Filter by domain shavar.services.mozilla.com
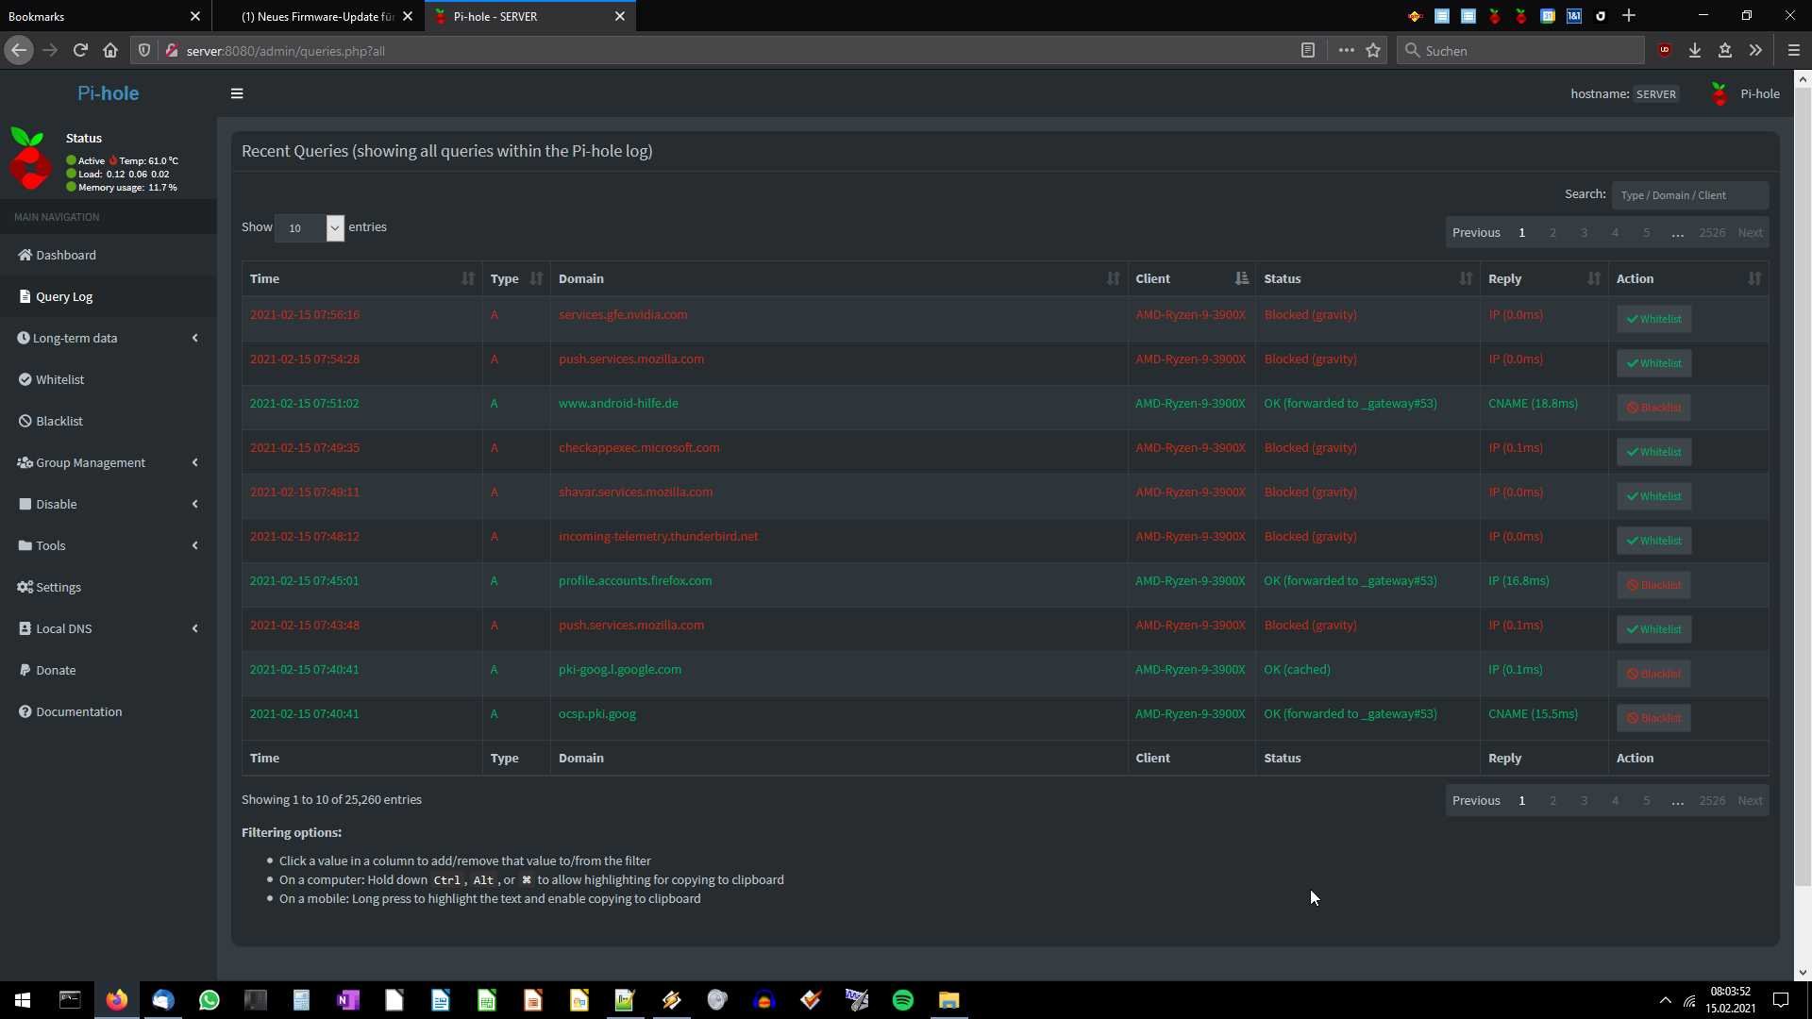Screen dimensions: 1812x1019 point(635,492)
